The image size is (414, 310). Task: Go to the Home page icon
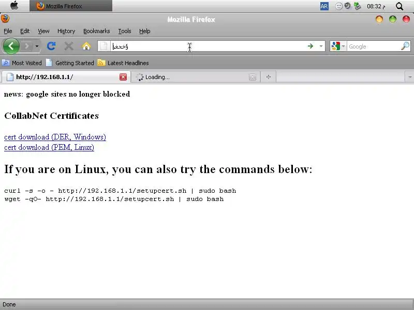pos(86,46)
